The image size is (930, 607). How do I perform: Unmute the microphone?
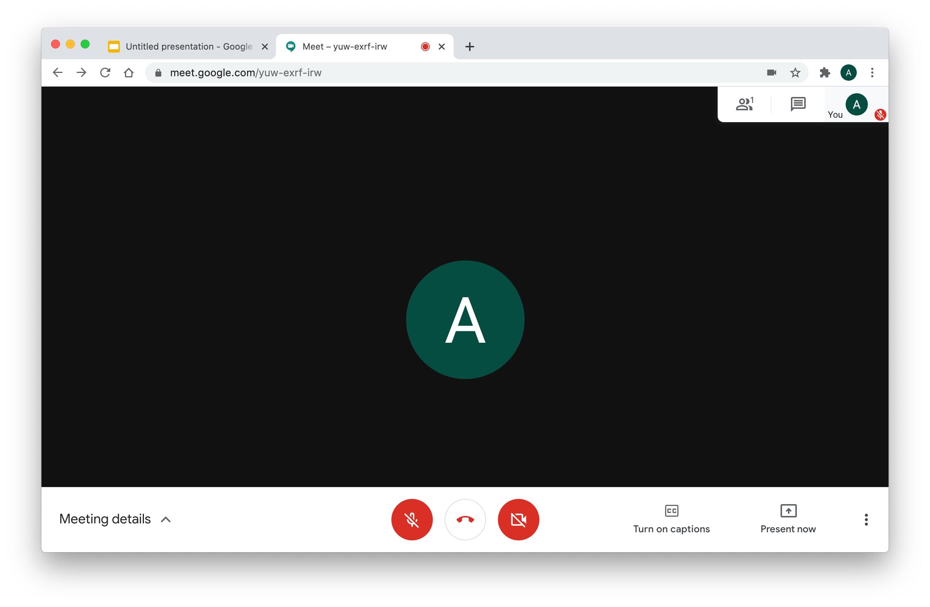click(412, 519)
